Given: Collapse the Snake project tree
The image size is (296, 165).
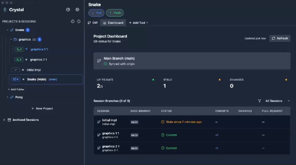Looking at the screenshot, I should (x=7, y=30).
